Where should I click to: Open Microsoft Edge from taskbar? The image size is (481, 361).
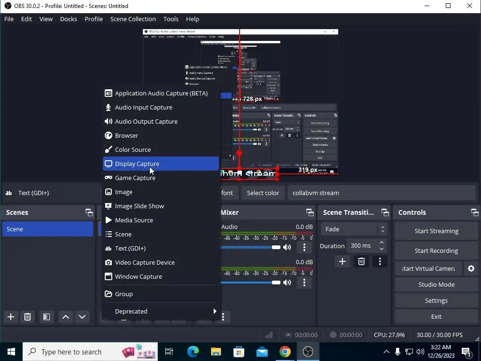click(193, 352)
